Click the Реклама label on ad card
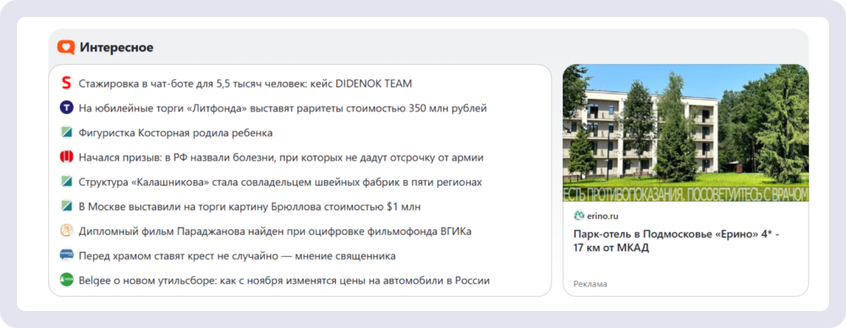 click(x=591, y=284)
